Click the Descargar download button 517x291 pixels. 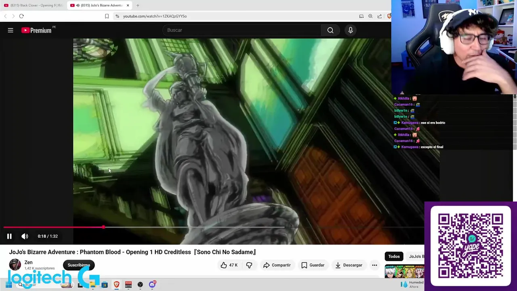point(349,265)
